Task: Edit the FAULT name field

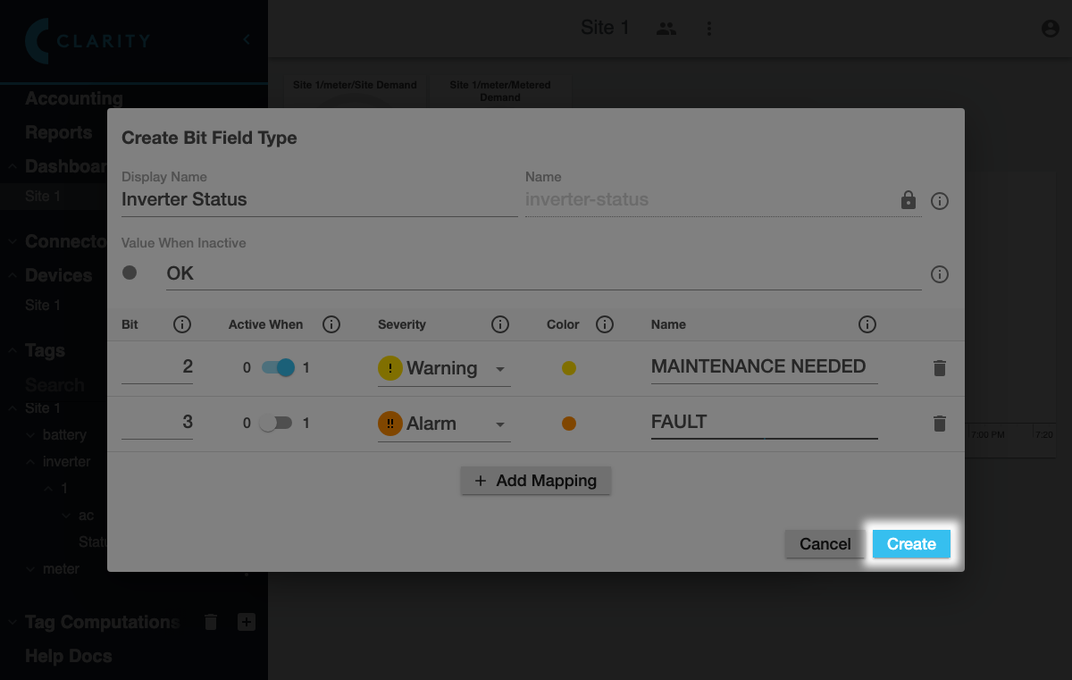Action: (x=763, y=422)
